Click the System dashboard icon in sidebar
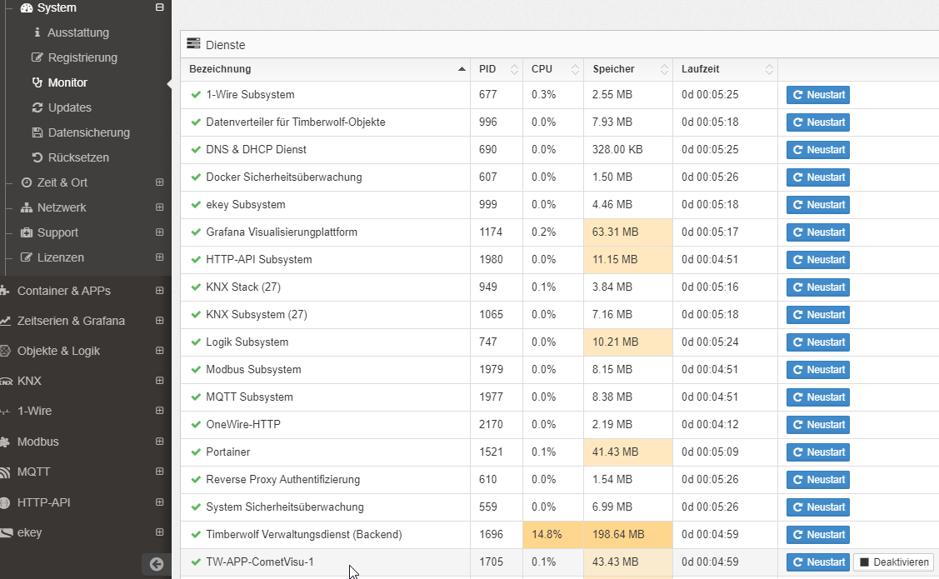Screen dimensions: 939x579 click(x=27, y=7)
